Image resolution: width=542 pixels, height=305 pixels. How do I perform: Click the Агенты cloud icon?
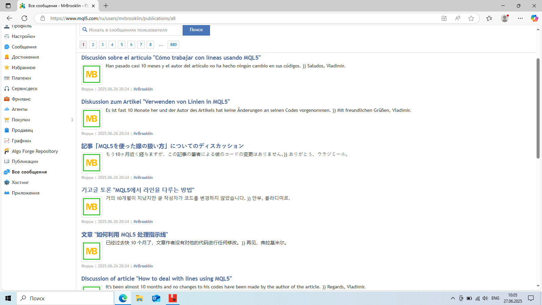7,109
